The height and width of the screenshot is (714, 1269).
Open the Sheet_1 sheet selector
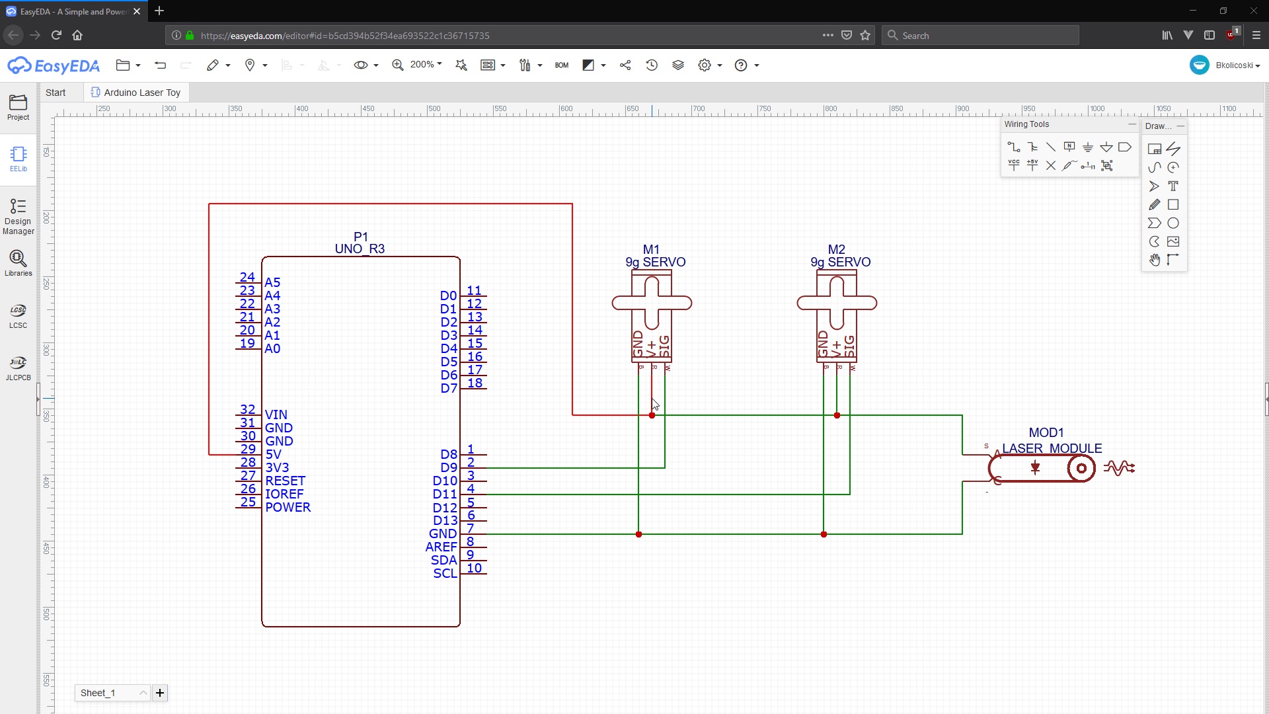[112, 693]
